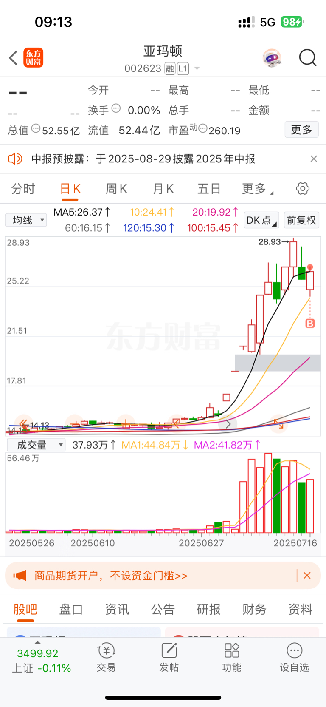Tap info icon next to 总值
Viewport: 326px width, 707px height.
(x=36, y=128)
